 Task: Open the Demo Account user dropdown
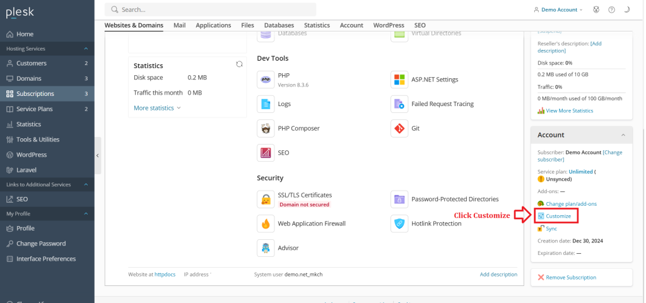[x=558, y=9]
